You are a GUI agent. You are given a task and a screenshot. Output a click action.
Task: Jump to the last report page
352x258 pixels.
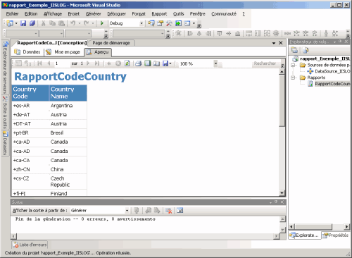97,63
